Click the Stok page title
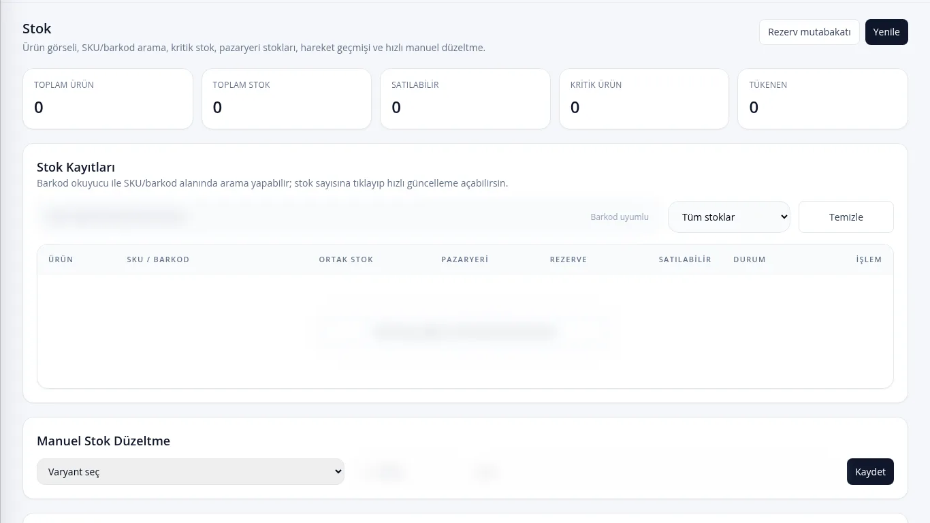The width and height of the screenshot is (930, 523). (37, 29)
